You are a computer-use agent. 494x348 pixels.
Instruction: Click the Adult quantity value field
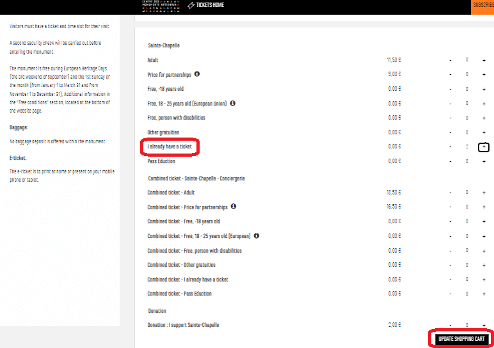coord(467,59)
